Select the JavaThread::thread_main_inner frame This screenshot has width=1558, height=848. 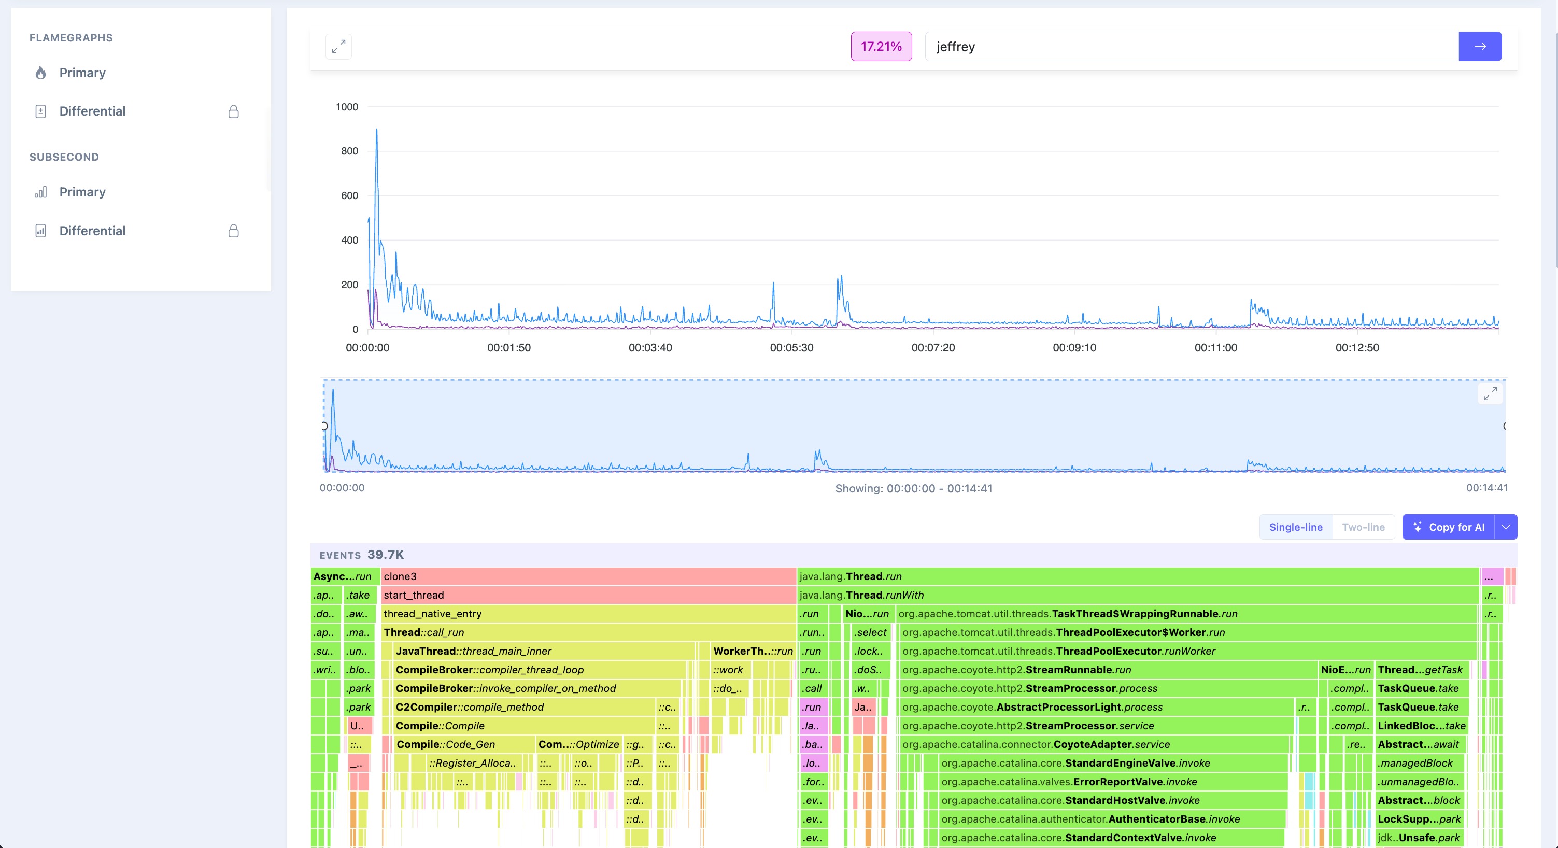544,652
